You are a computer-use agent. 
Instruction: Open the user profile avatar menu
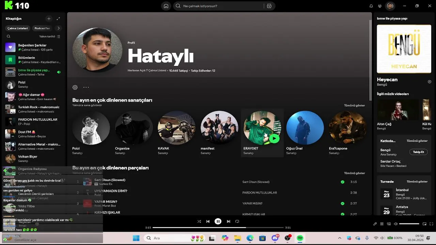(390, 6)
